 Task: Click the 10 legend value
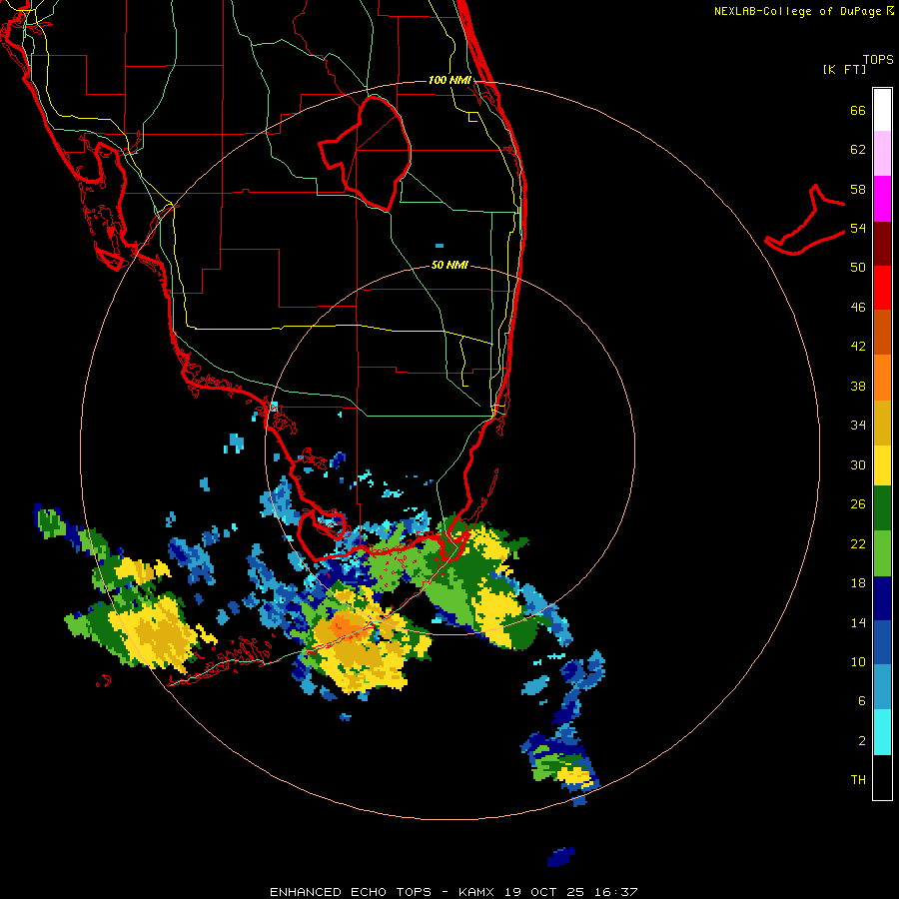tap(858, 661)
